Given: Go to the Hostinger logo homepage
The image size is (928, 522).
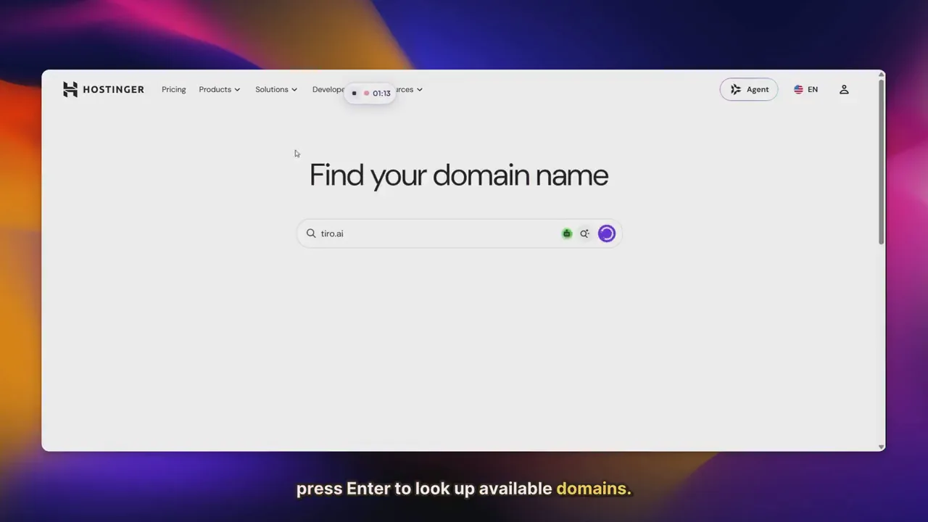Looking at the screenshot, I should [104, 89].
